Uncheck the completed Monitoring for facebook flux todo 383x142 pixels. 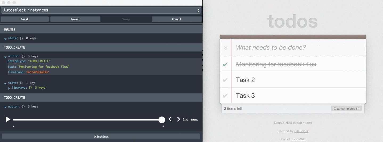click(225, 64)
